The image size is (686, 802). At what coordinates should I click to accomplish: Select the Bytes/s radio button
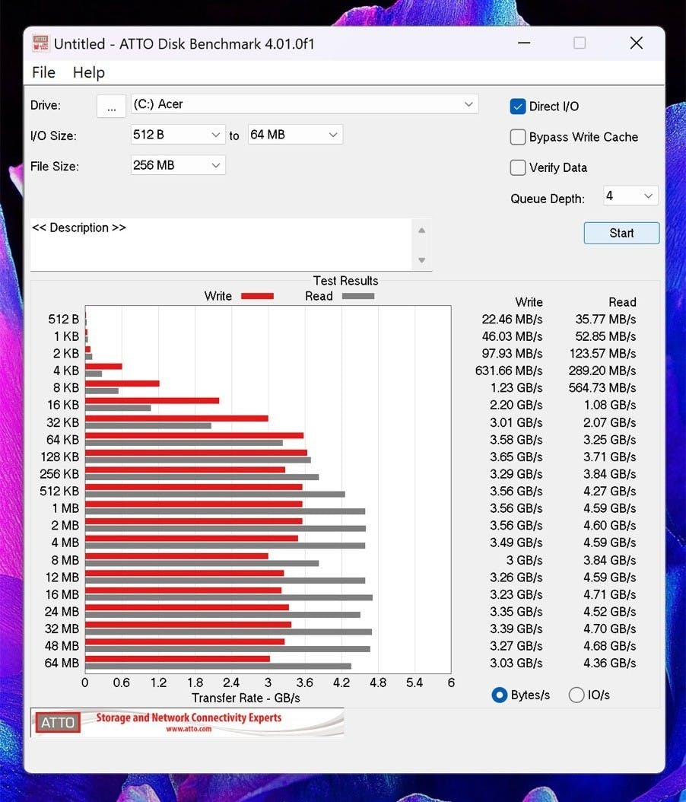(x=500, y=695)
